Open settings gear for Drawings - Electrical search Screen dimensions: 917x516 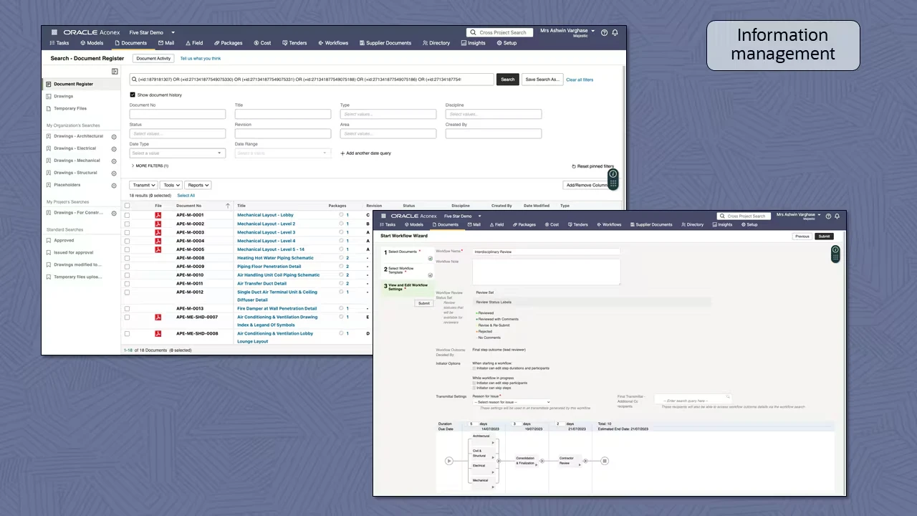tap(114, 149)
